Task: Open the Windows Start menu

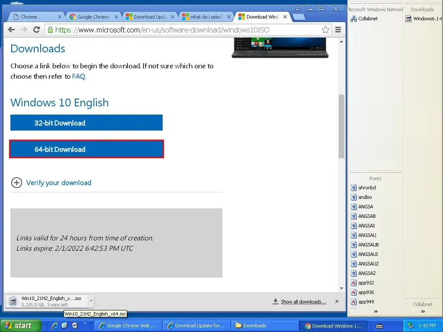Action: pyautogui.click(x=20, y=326)
